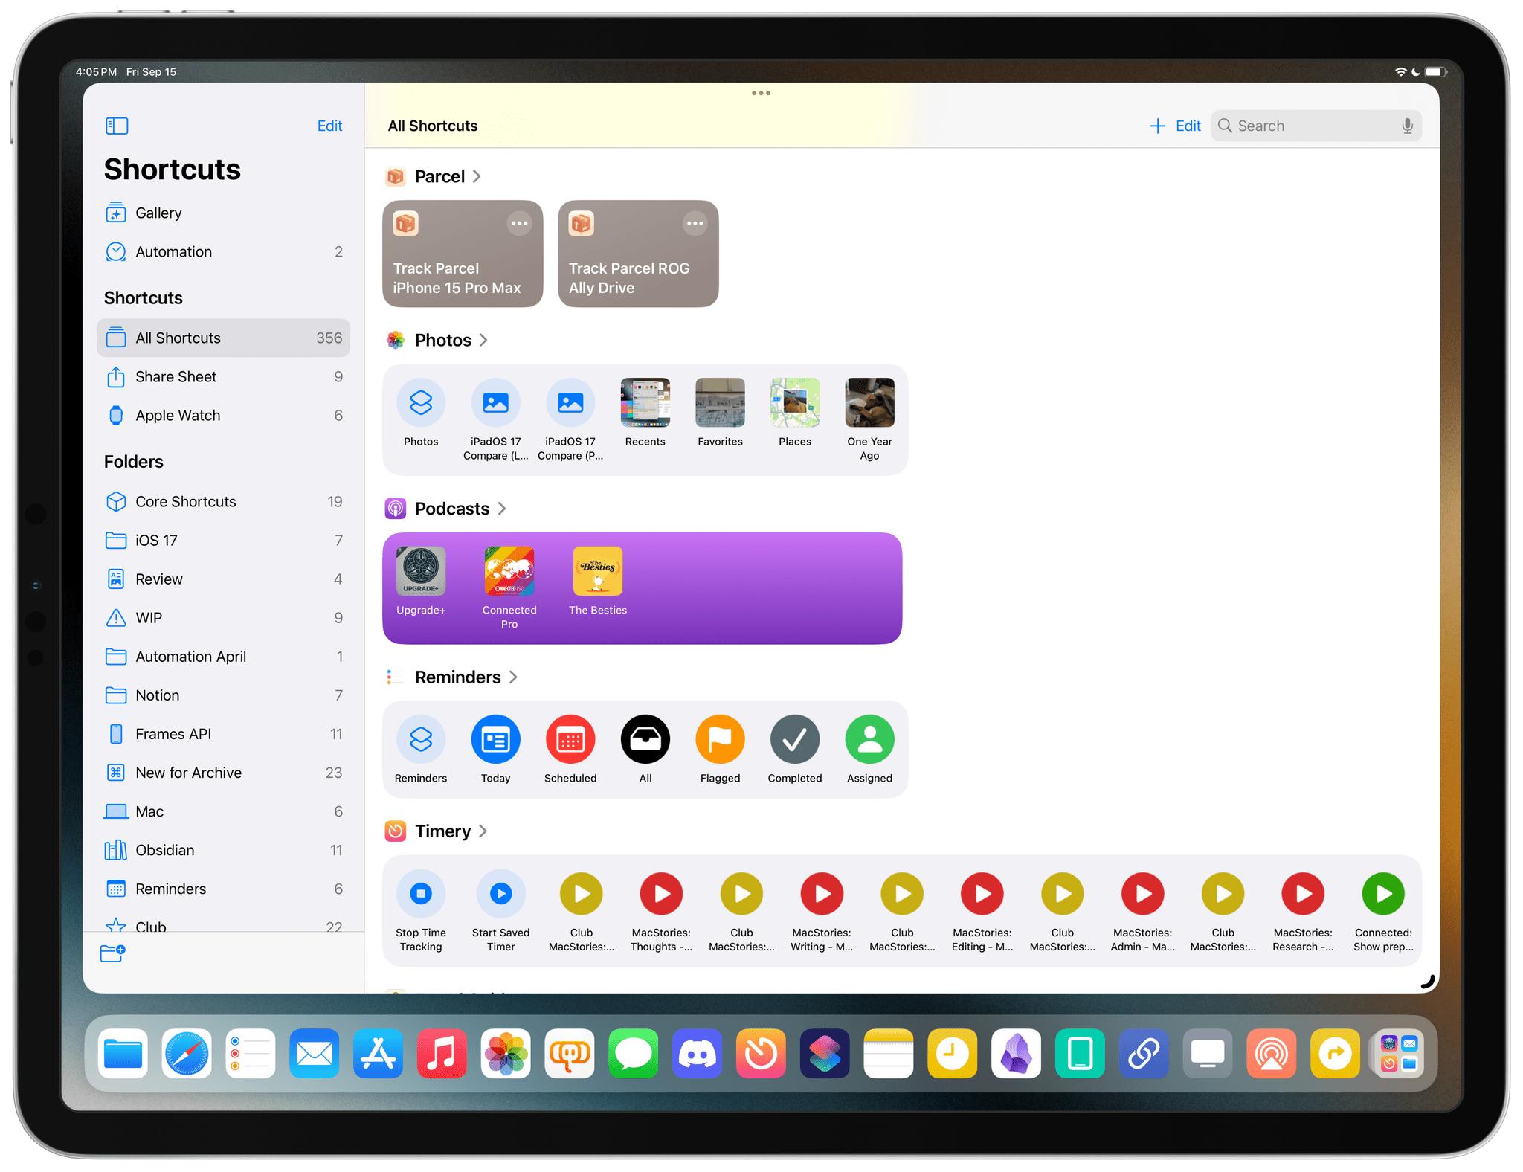Open the Automation April folder
This screenshot has height=1172, width=1523.
(223, 656)
